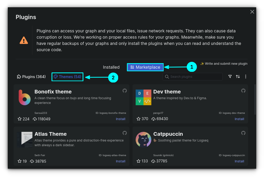
Task: Open the sort order arrows menu
Action: (238, 76)
